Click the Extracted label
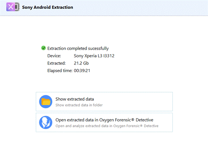The height and width of the screenshot is (160, 208). point(56,63)
